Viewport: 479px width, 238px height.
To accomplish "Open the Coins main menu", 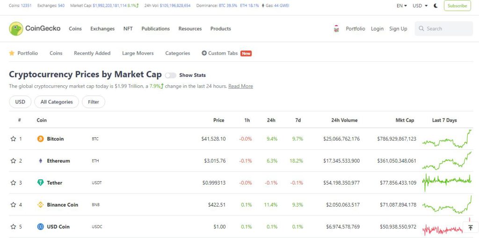I will pos(75,29).
